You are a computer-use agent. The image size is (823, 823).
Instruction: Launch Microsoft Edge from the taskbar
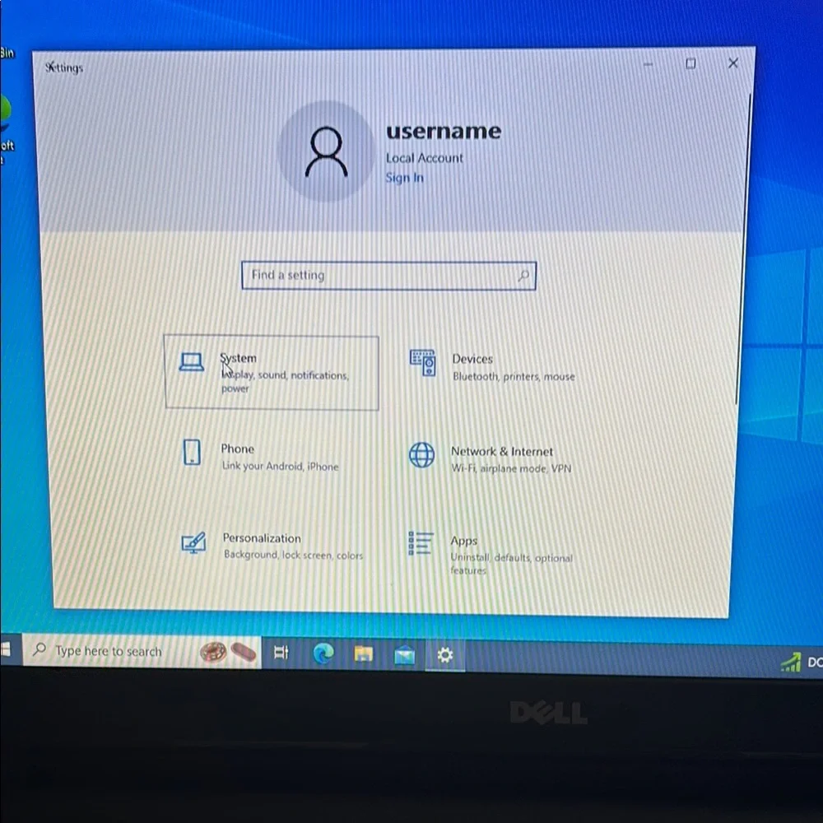(x=323, y=653)
